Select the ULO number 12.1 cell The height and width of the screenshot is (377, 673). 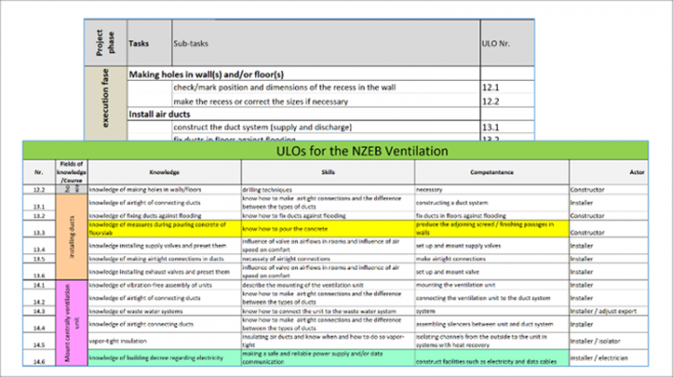[x=490, y=87]
